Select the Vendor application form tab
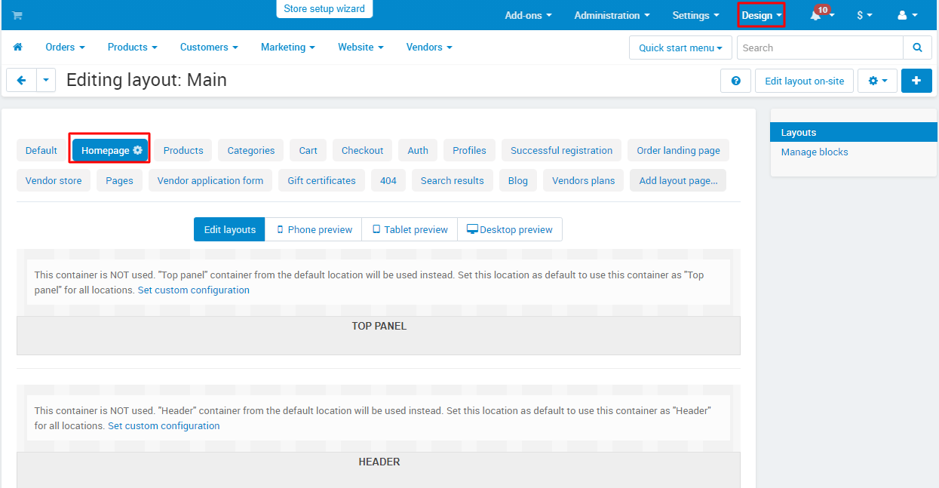939x488 pixels. 210,180
